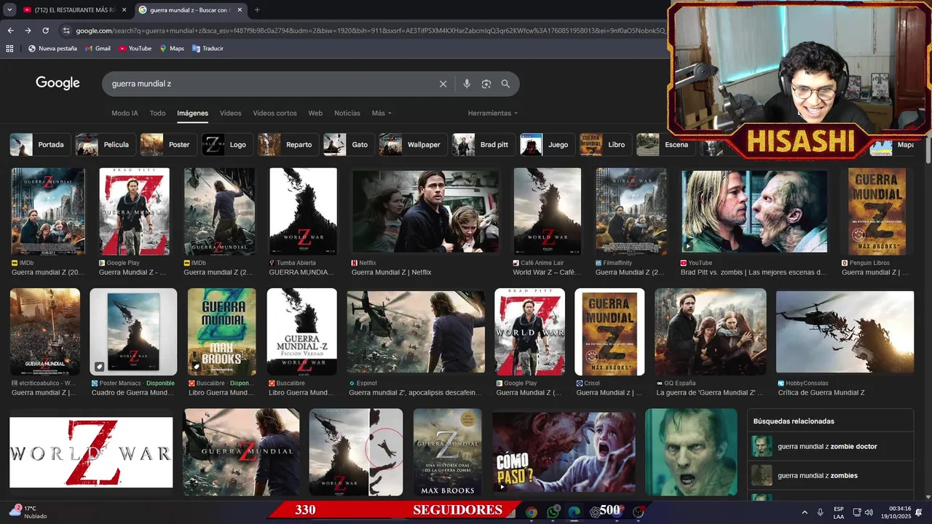Click the Google logo
932x524 pixels.
(x=58, y=83)
